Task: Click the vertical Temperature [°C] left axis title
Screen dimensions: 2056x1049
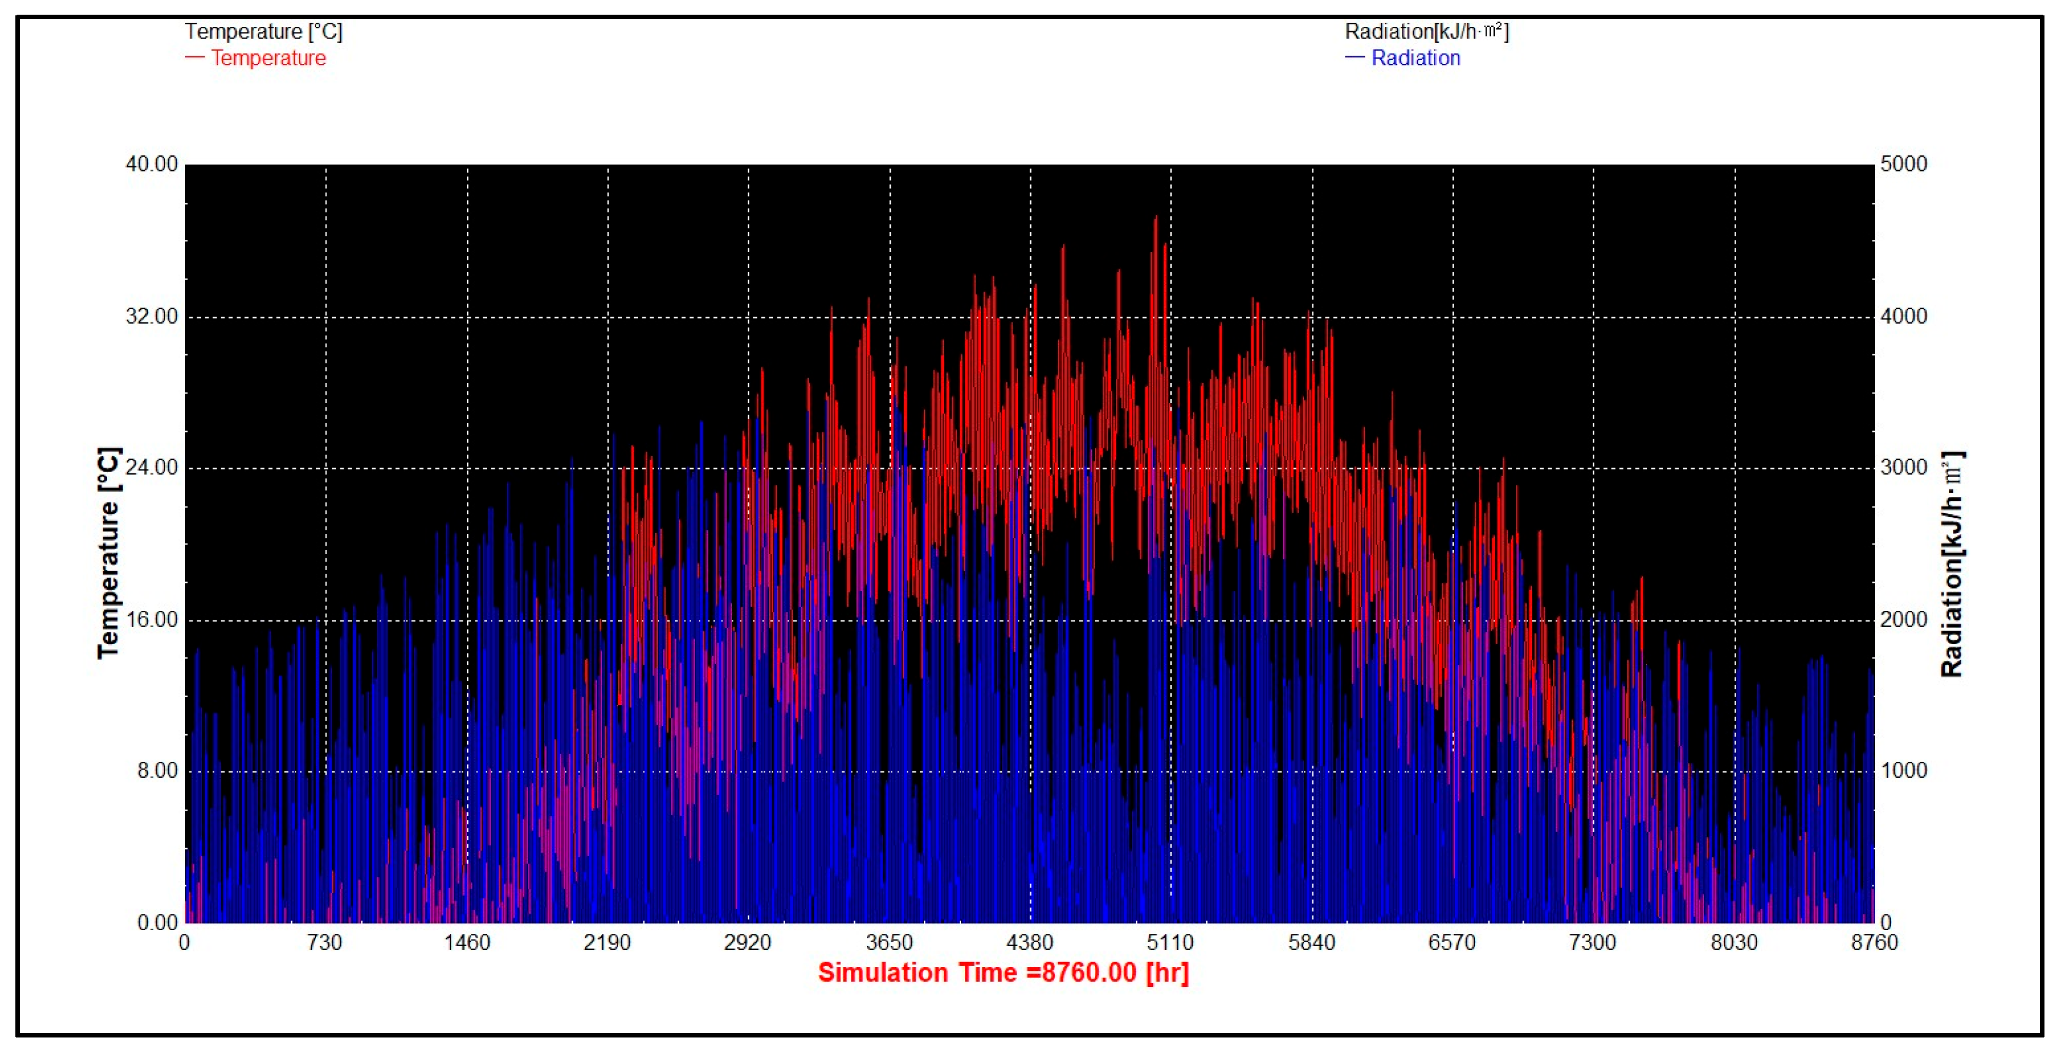Action: point(109,552)
